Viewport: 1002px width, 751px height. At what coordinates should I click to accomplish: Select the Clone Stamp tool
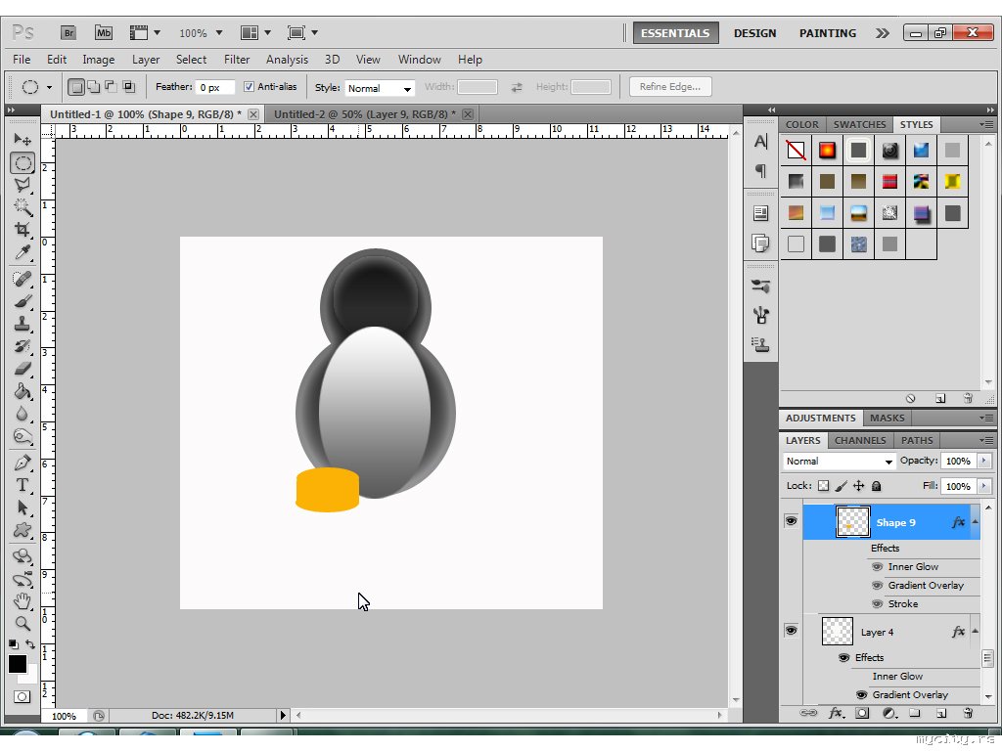point(23,324)
